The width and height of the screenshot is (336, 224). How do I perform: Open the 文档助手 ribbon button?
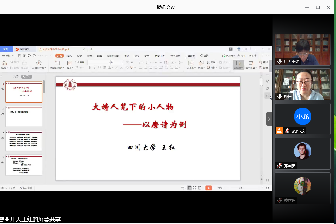point(238,65)
